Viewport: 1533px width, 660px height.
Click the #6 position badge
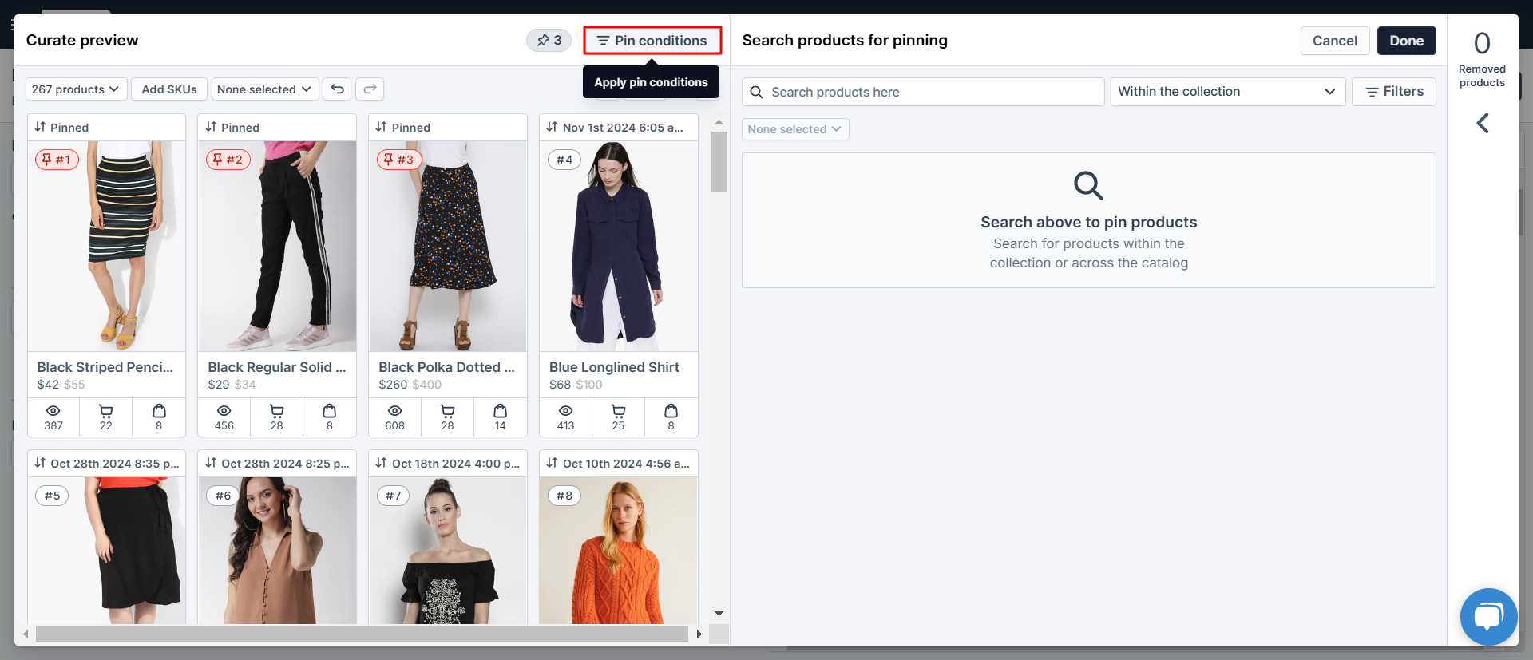[x=223, y=496]
